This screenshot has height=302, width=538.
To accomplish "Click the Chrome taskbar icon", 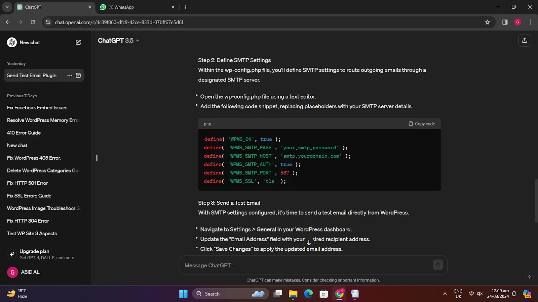I will point(339,294).
